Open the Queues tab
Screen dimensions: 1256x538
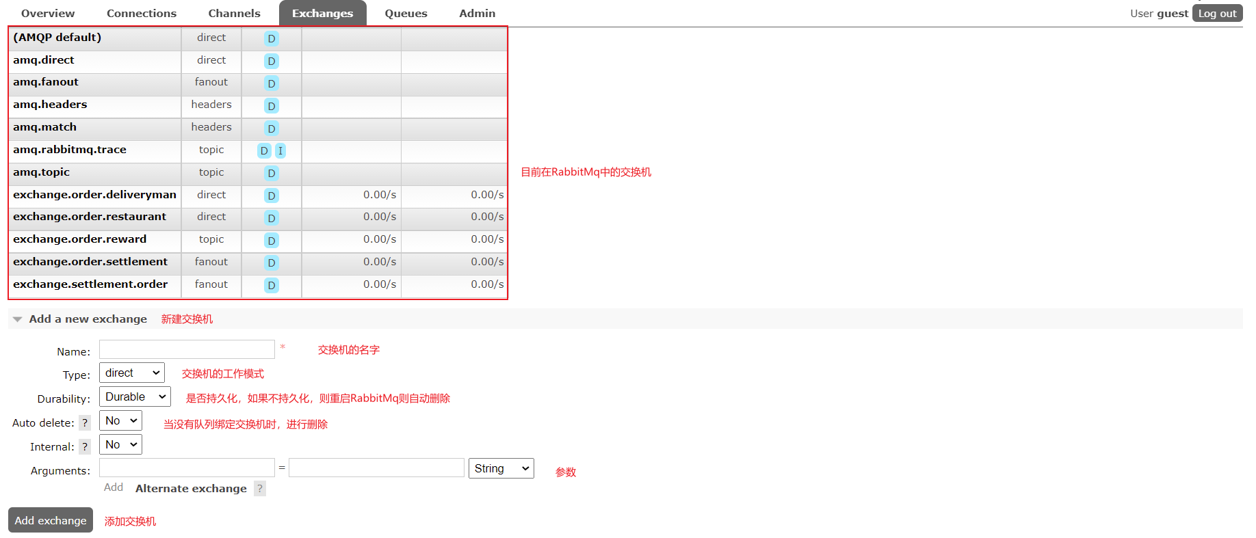406,13
